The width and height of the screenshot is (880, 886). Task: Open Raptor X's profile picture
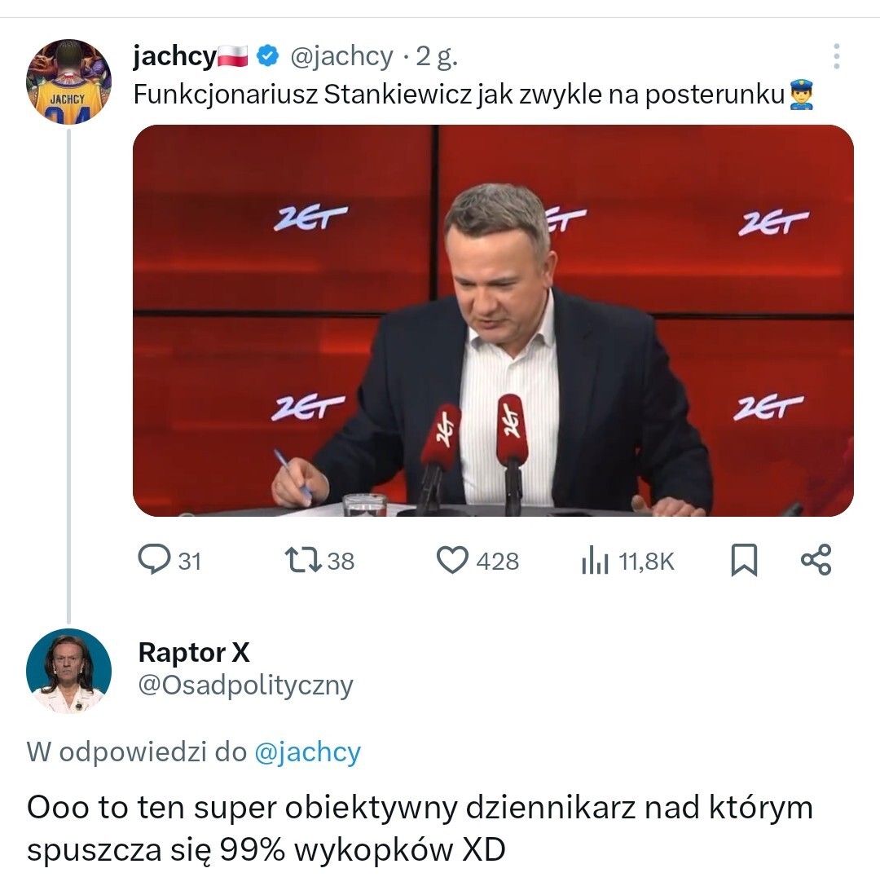[68, 671]
